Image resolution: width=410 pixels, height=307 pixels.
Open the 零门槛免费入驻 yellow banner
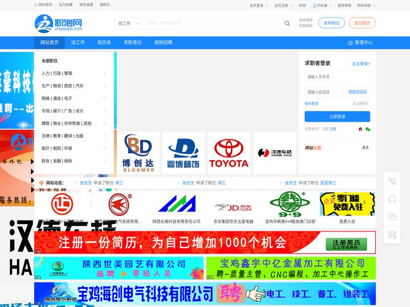coord(347,204)
